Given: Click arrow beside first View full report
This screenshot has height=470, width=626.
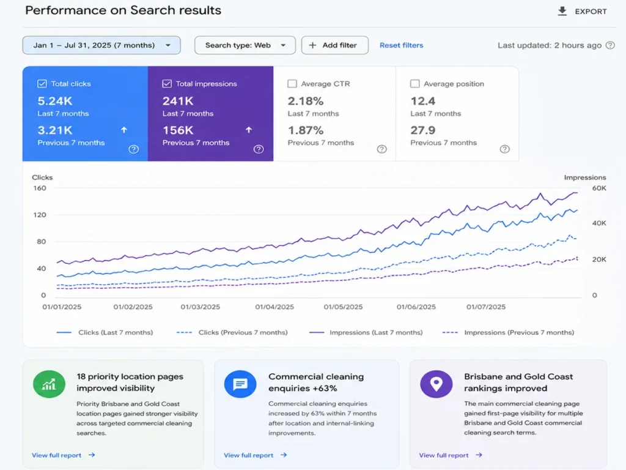Looking at the screenshot, I should point(92,455).
